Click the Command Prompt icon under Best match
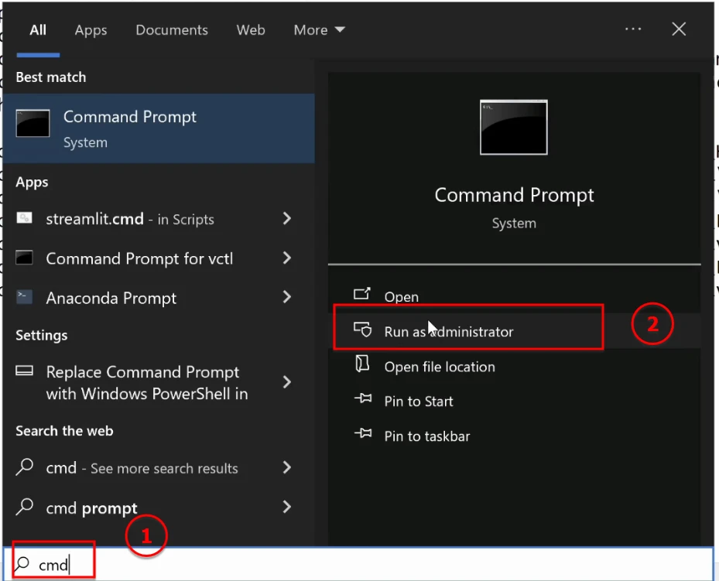This screenshot has height=581, width=719. tap(33, 123)
